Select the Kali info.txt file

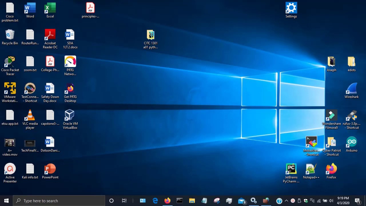(30, 172)
